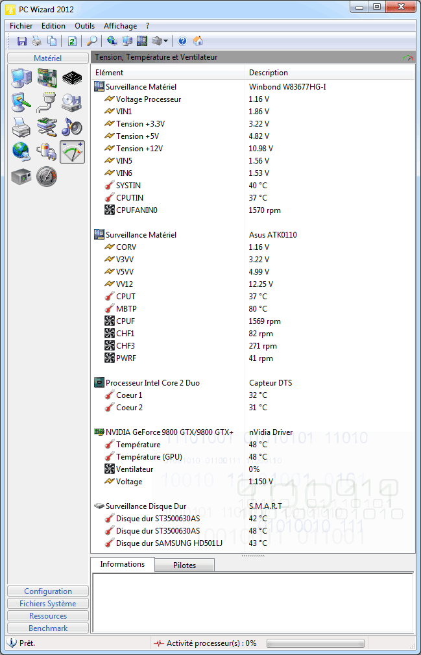Click the small gauge icon in header bar
421x655 pixels.
point(407,58)
